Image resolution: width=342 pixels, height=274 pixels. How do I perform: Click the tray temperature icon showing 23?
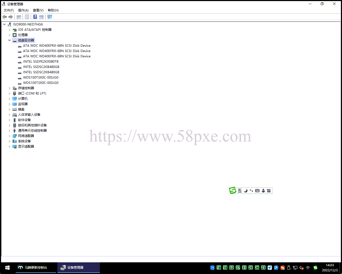[263, 268]
